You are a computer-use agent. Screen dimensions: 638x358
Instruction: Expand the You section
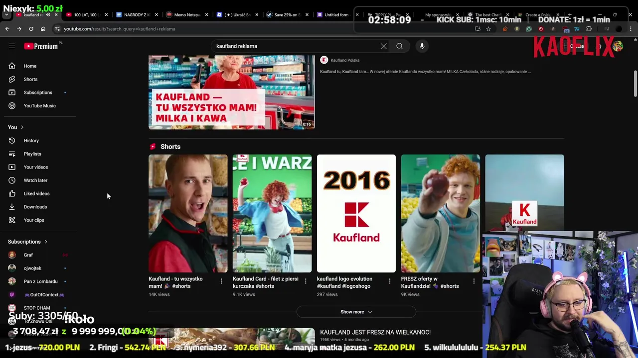click(16, 127)
